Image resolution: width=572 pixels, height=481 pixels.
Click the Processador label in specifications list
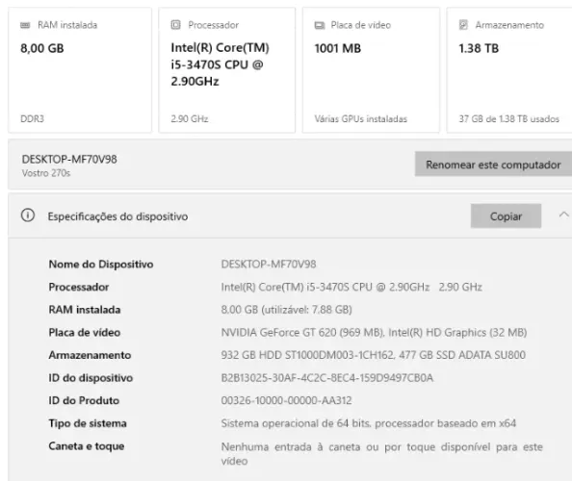pos(79,287)
